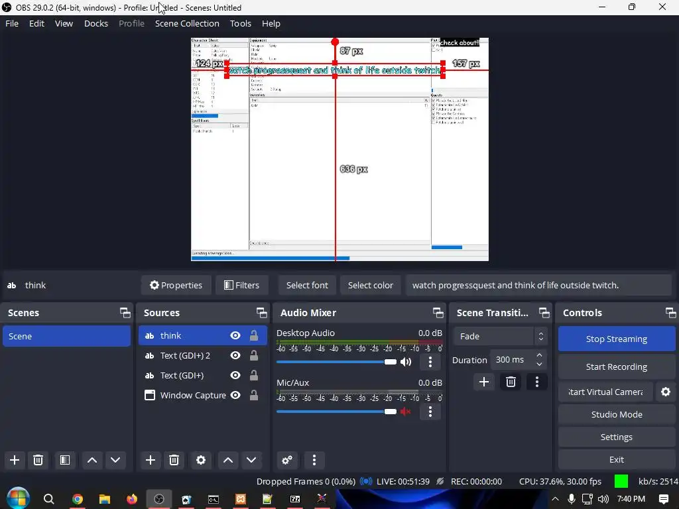Open the Help menu

(x=271, y=23)
